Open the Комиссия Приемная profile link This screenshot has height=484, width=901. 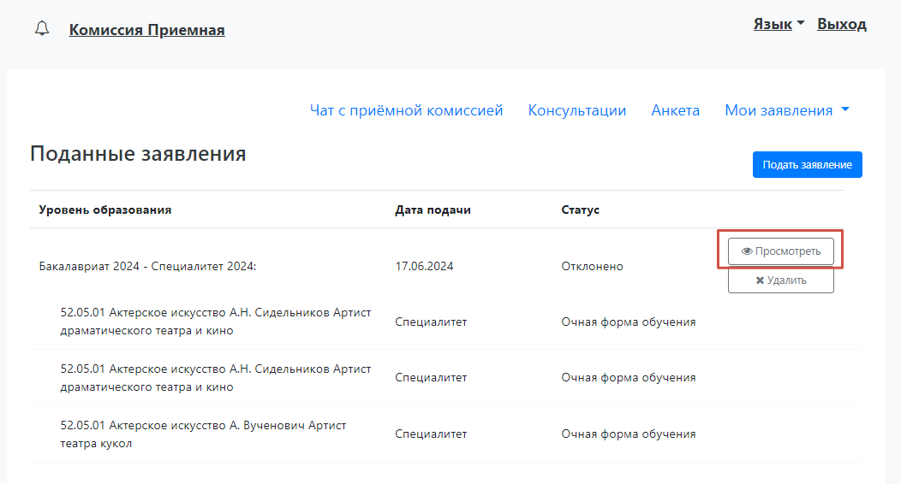click(146, 30)
